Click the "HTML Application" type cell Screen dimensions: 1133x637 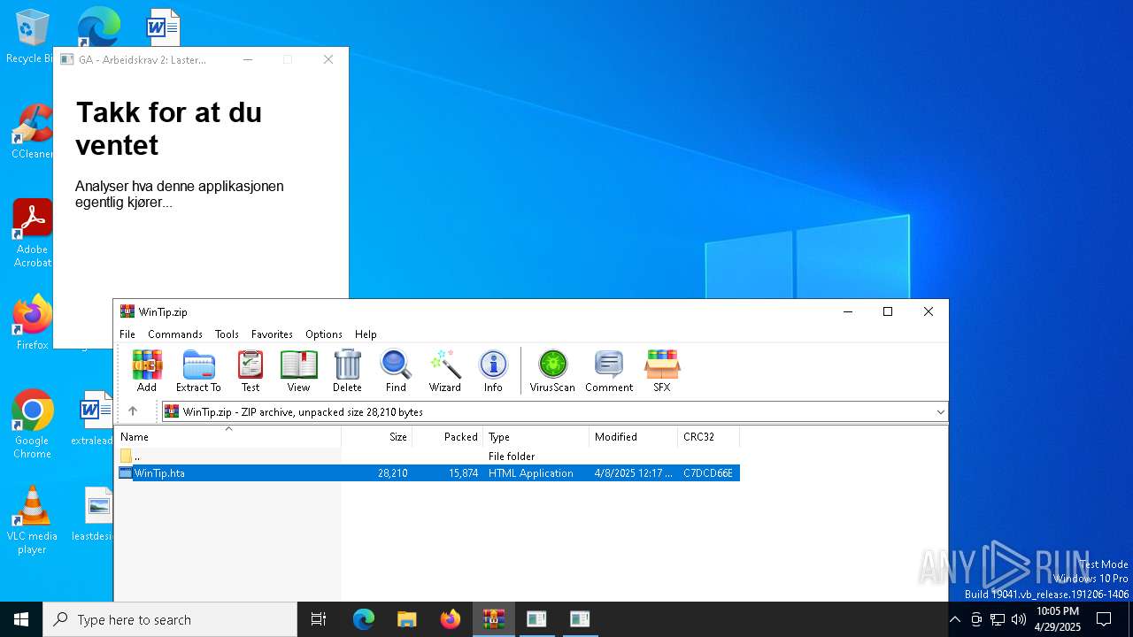[531, 473]
